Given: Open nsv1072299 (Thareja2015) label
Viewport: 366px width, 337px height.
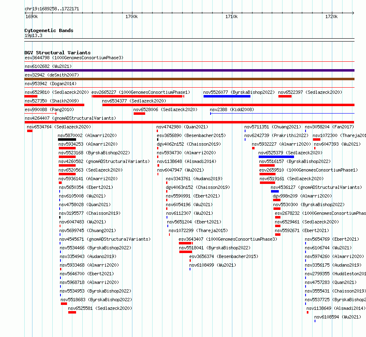Looking at the screenshot, I should pyautogui.click(x=198, y=230).
